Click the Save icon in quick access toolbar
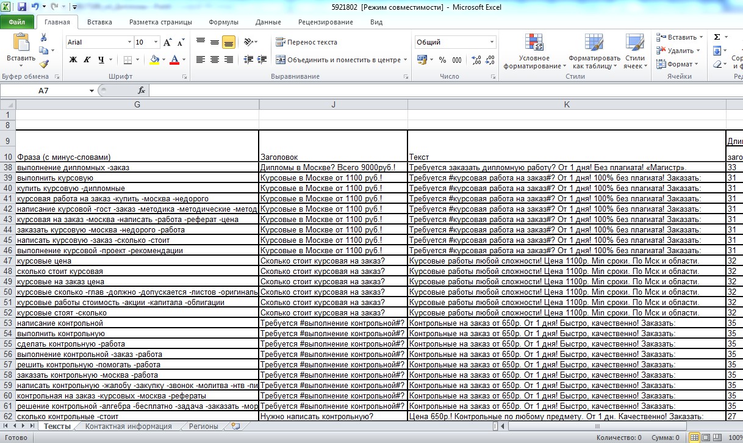The height and width of the screenshot is (443, 743). (x=22, y=7)
